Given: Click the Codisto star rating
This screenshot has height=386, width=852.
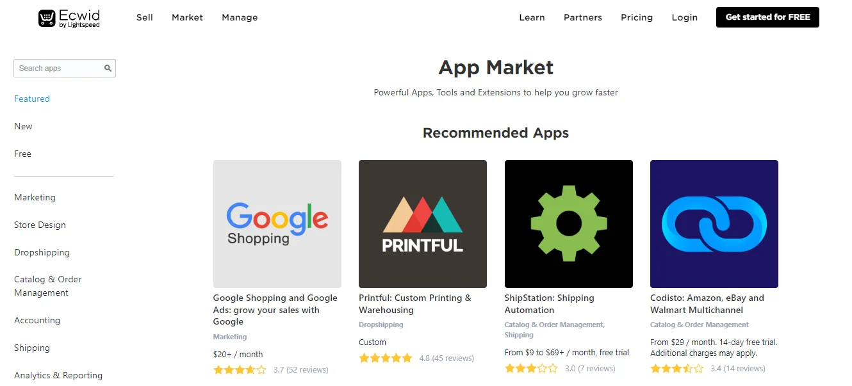Looking at the screenshot, I should (x=676, y=369).
